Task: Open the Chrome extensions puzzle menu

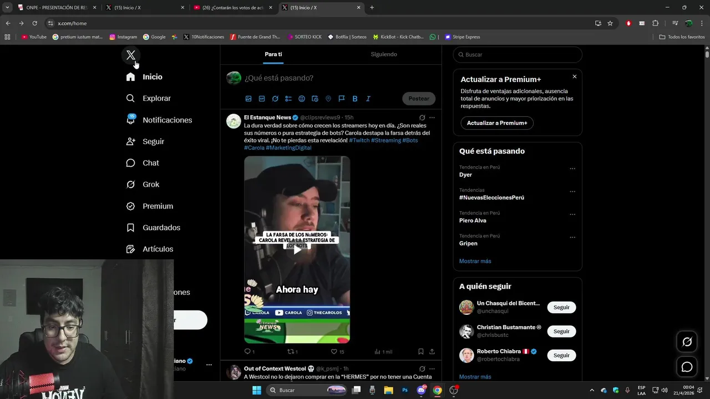Action: 655,23
